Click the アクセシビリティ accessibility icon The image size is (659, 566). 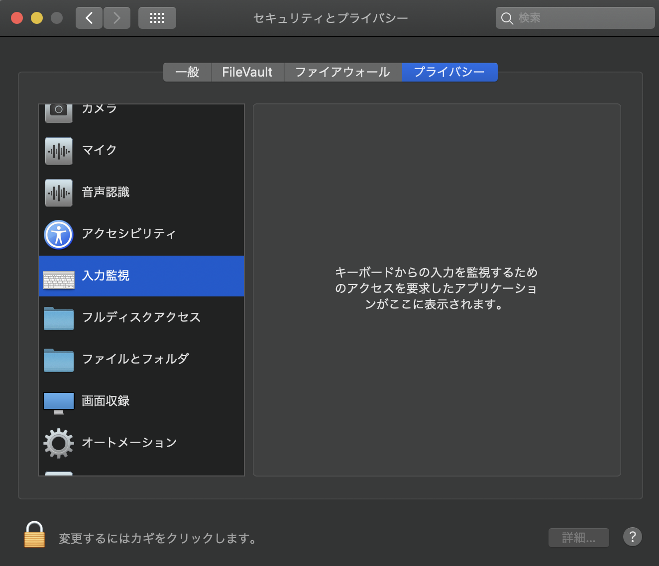click(59, 234)
